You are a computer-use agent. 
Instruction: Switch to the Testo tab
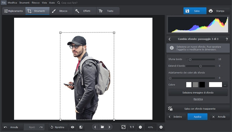(108, 11)
